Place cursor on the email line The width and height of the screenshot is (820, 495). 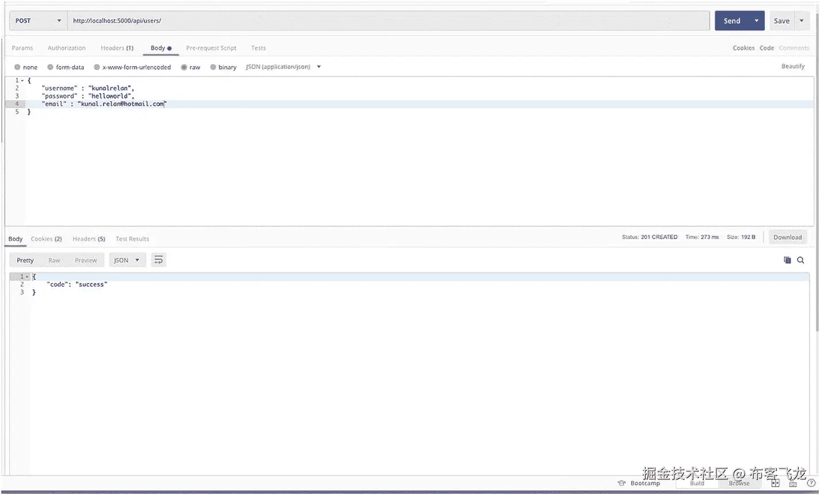(104, 104)
